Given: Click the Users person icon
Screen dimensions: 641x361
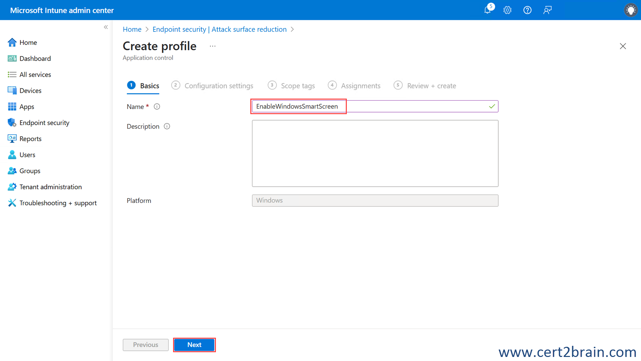Looking at the screenshot, I should pyautogui.click(x=12, y=155).
